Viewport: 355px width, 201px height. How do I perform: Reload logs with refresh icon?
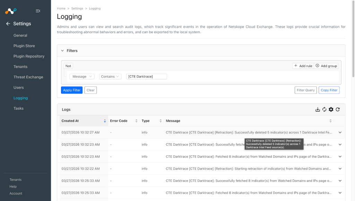click(x=338, y=110)
